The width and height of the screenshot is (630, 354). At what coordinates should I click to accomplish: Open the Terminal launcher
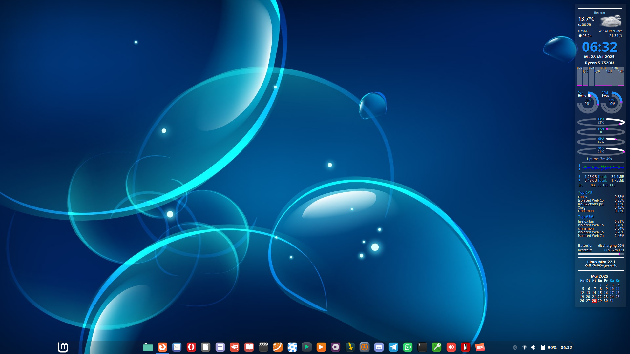click(x=422, y=347)
